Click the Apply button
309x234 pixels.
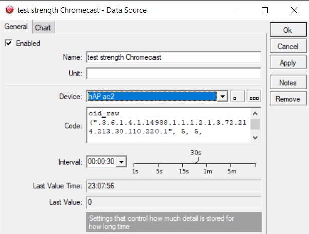288,63
